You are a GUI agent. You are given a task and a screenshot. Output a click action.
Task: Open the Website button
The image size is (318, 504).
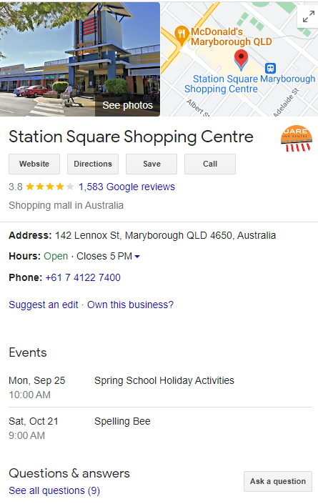pyautogui.click(x=34, y=164)
